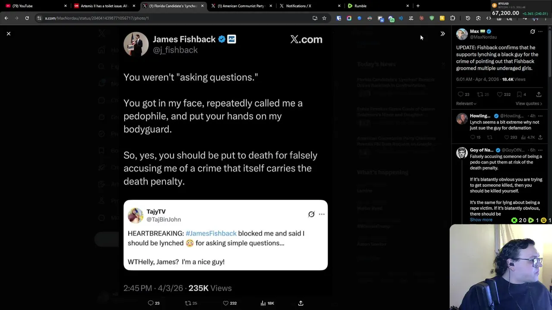Repost the photo from the bottom bar
The image size is (552, 310).
tap(188, 303)
